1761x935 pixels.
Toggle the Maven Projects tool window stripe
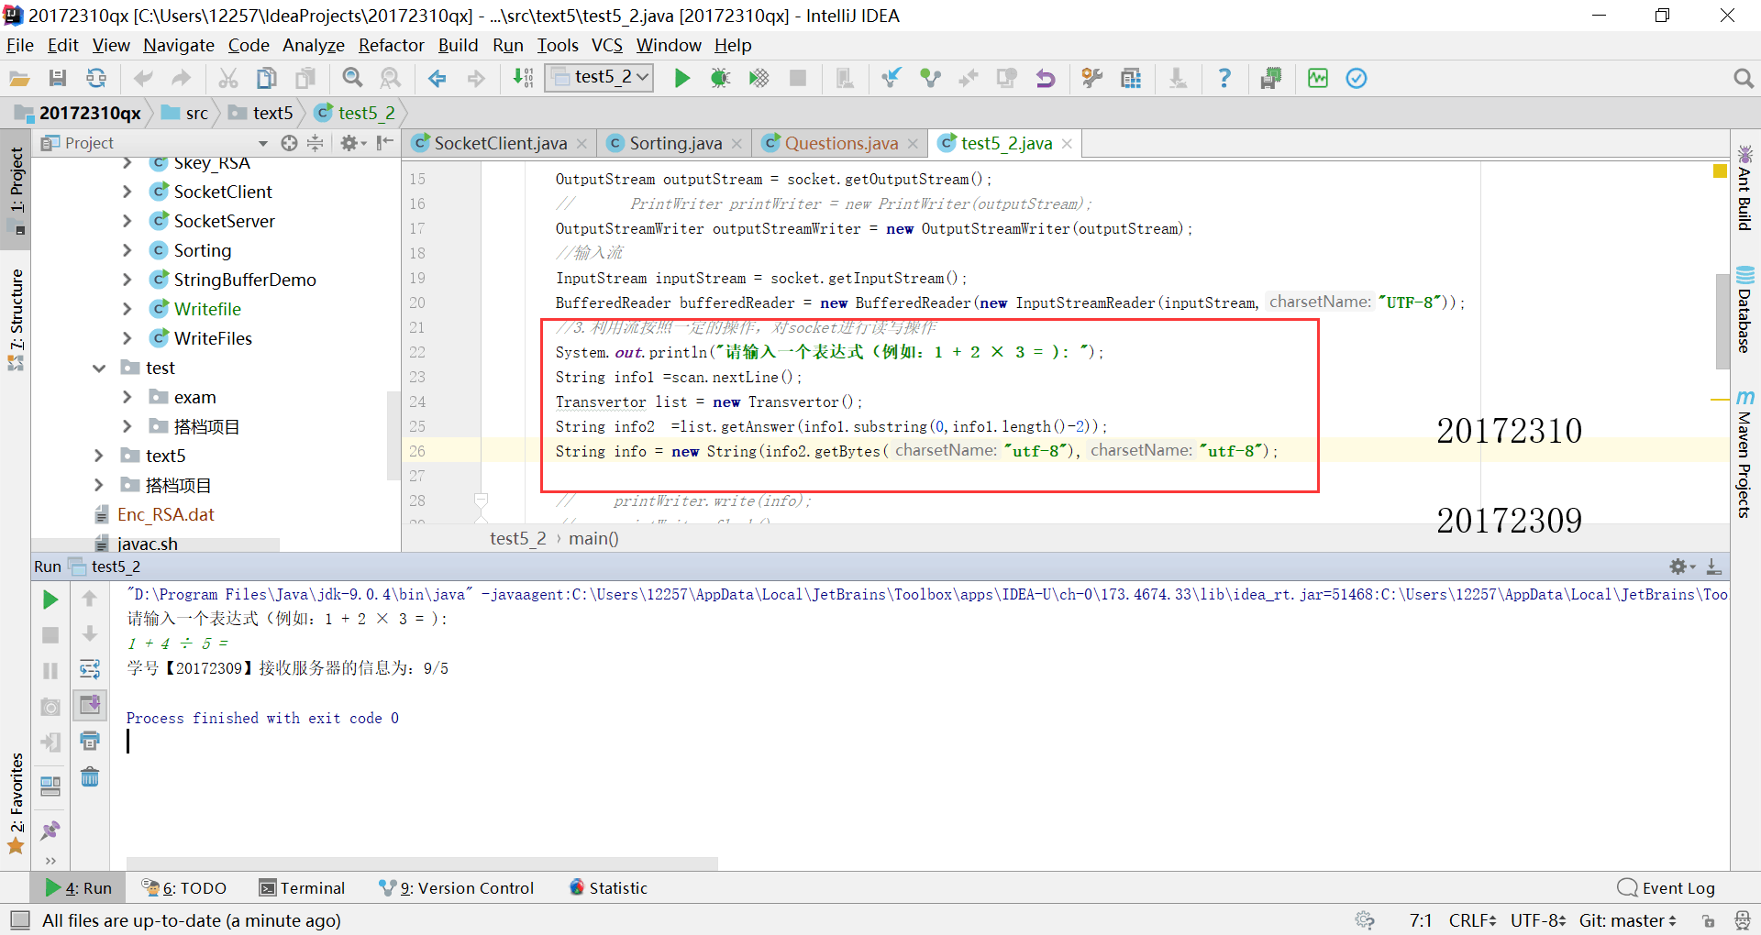[1744, 455]
